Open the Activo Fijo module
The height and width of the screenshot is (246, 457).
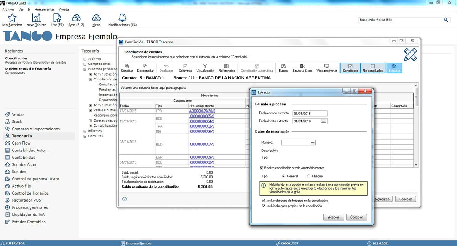click(22, 186)
